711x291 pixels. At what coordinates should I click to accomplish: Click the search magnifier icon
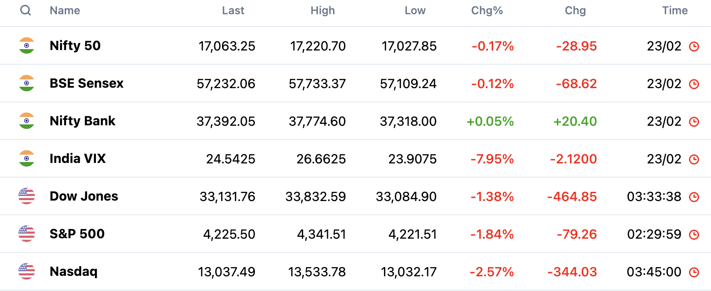click(x=26, y=10)
